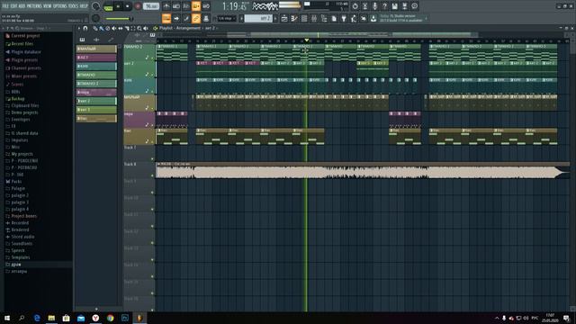576x324 pixels.
Task: Click the save project floppy icon
Action: point(394,6)
